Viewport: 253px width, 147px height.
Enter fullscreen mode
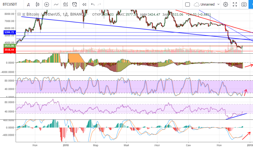coord(234,4)
